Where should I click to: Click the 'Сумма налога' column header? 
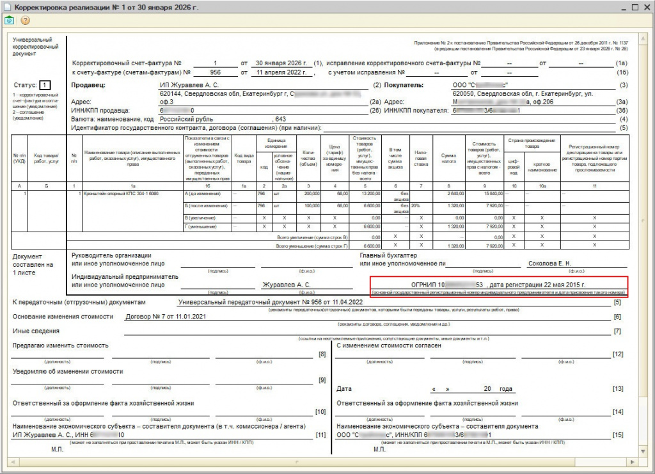[x=448, y=158]
